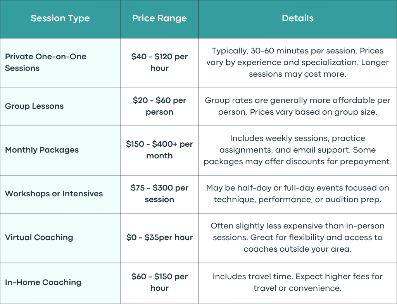Click details about 30-60 minutes per session
Viewport: 397px width, 304px height.
[297, 62]
